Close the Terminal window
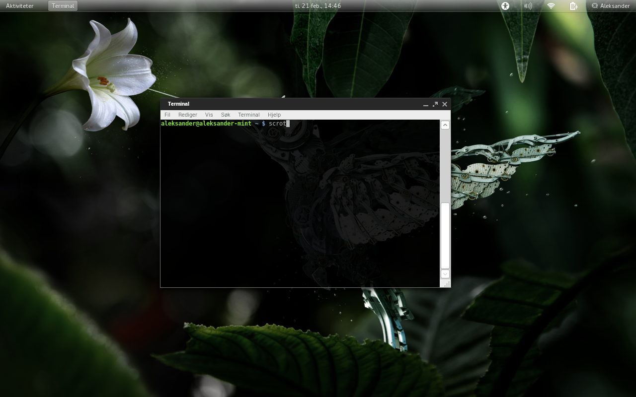 coord(445,104)
